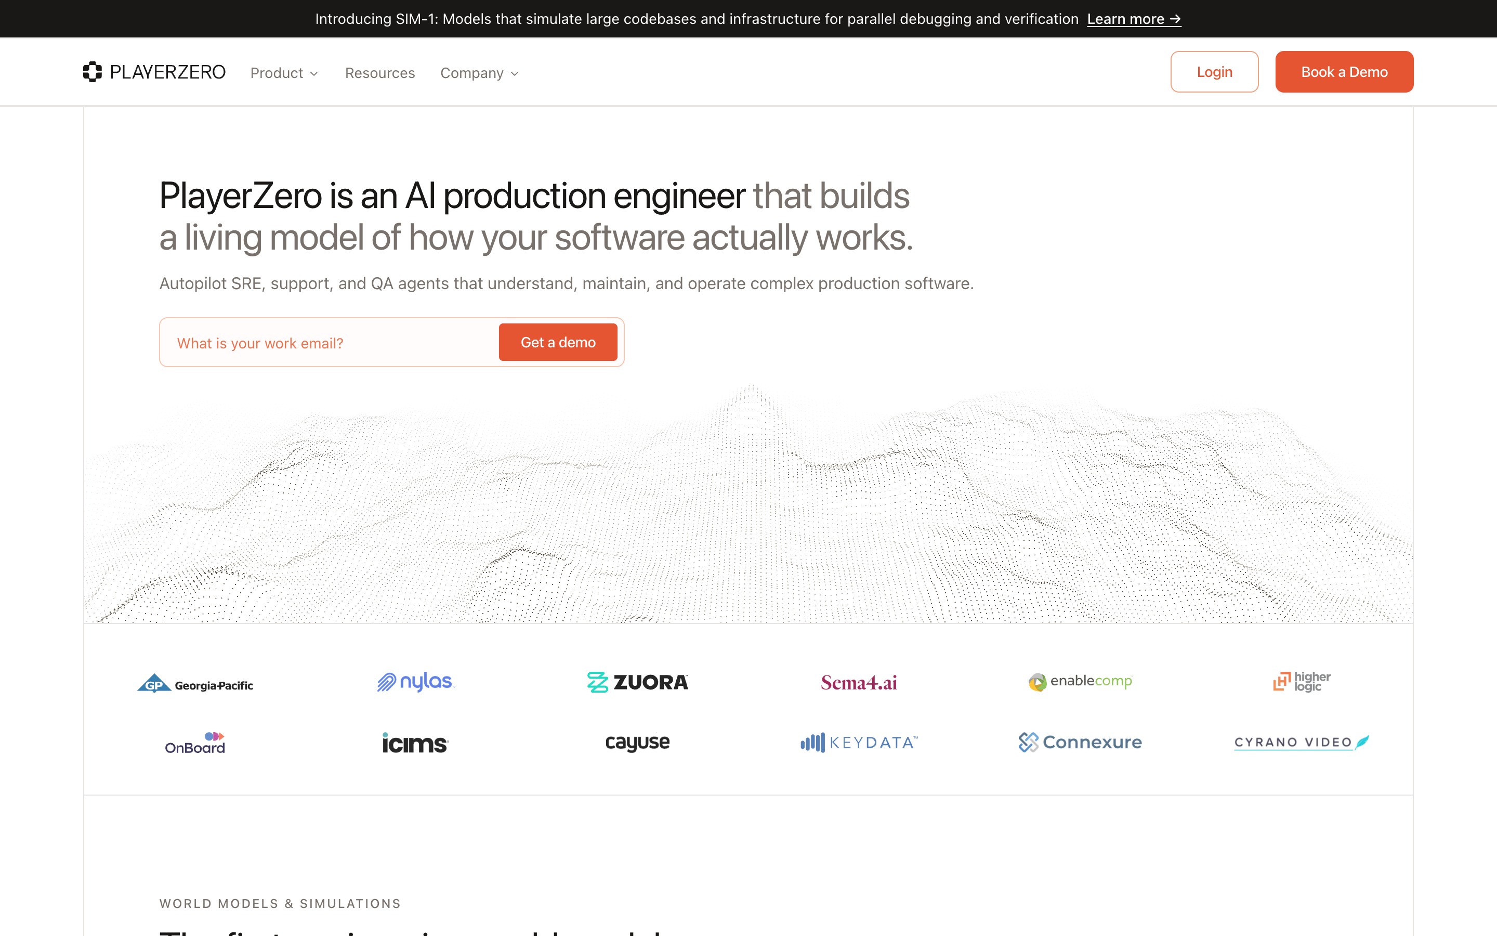Click the Georgia-Pacific logo

195,683
